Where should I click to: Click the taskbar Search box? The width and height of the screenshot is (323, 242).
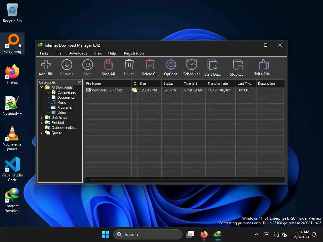[x=148, y=234]
